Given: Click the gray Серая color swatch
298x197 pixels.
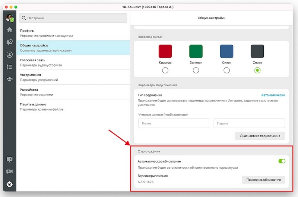Looking at the screenshot, I should 257,51.
